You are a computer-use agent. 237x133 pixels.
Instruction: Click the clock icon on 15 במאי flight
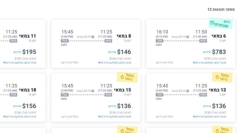(x=93, y=90)
